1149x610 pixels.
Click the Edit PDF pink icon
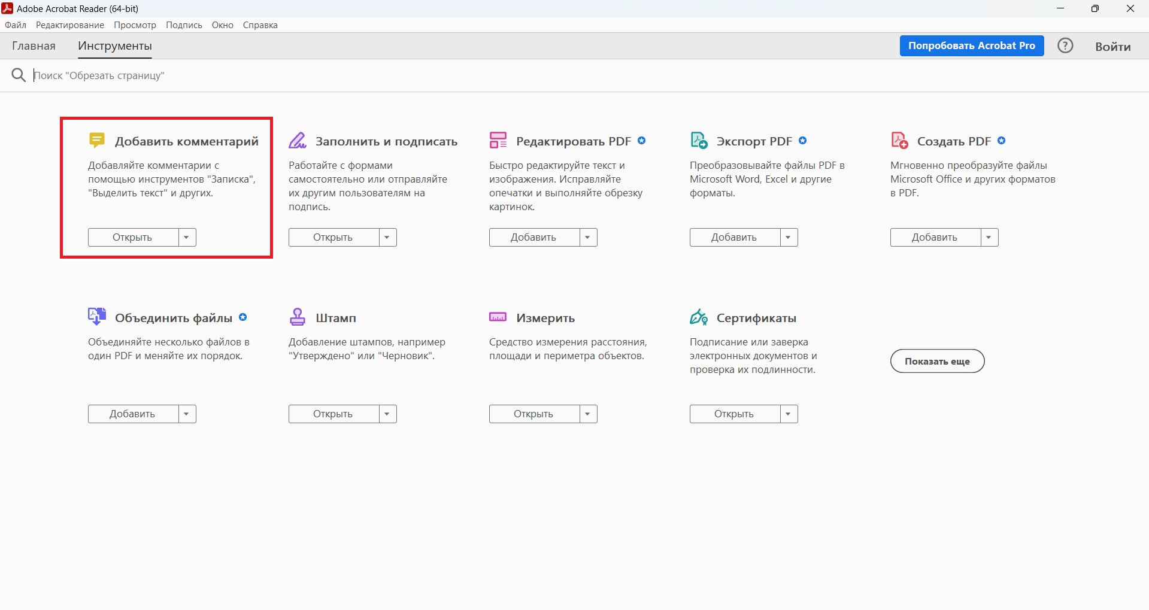pyautogui.click(x=498, y=140)
